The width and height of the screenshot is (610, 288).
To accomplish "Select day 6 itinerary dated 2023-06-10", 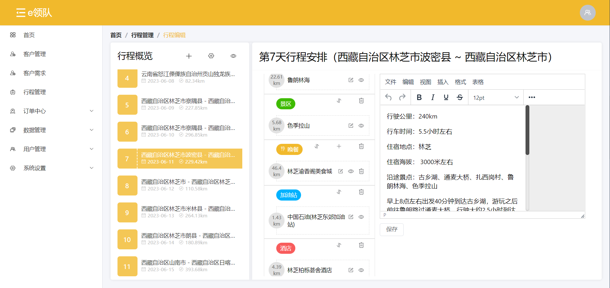I will tap(180, 131).
